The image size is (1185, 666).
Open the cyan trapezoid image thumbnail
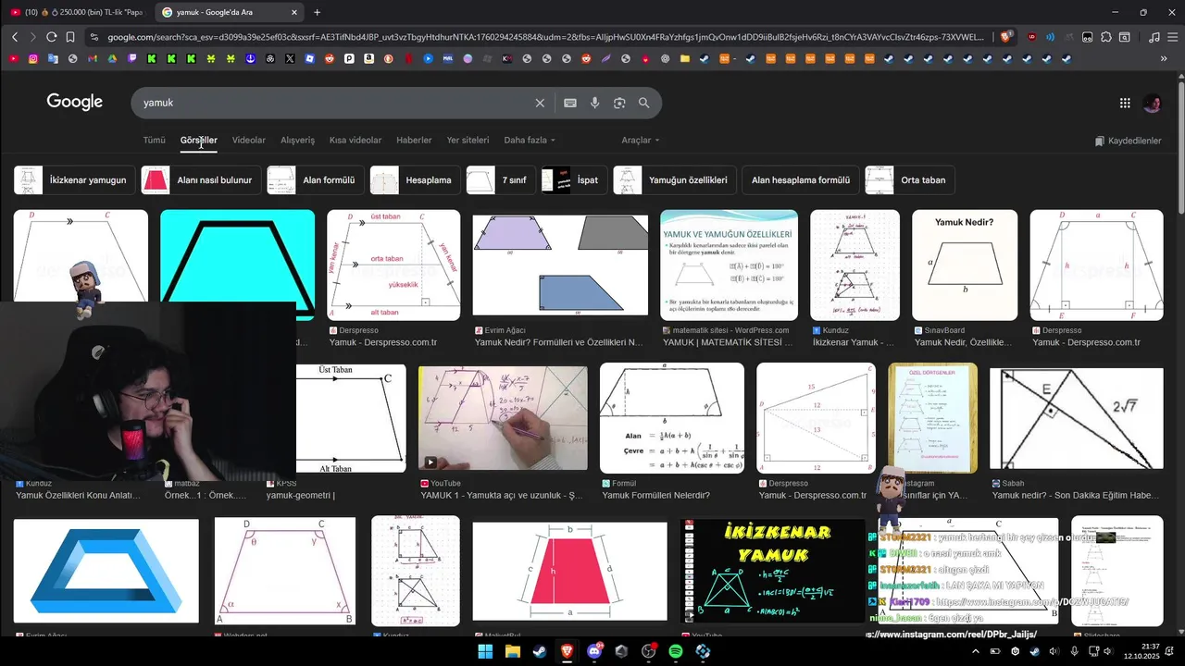pos(238,265)
